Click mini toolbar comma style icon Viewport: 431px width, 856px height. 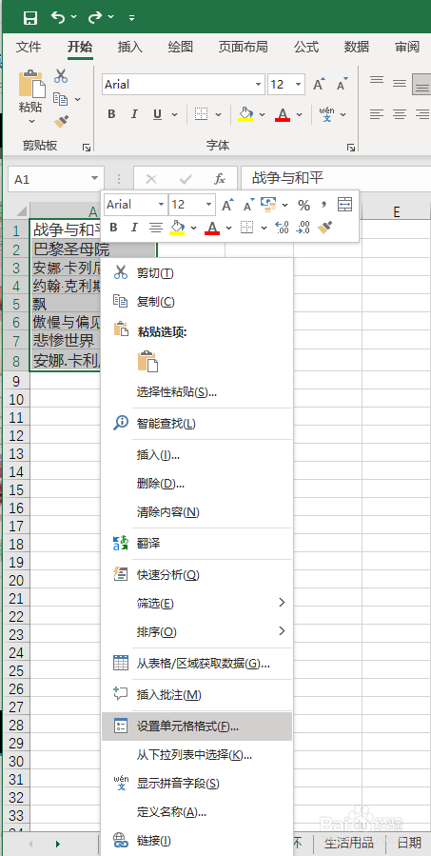(323, 205)
